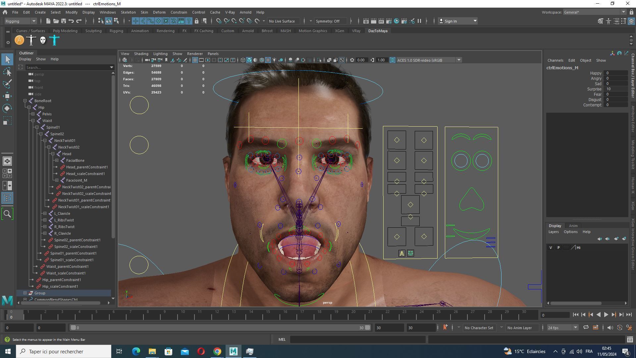This screenshot has width=636, height=358.
Task: Select the Lasso selection tool
Action: point(7,72)
